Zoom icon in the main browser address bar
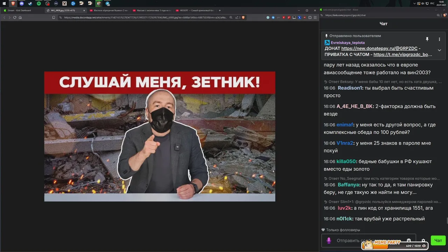 coord(231,17)
